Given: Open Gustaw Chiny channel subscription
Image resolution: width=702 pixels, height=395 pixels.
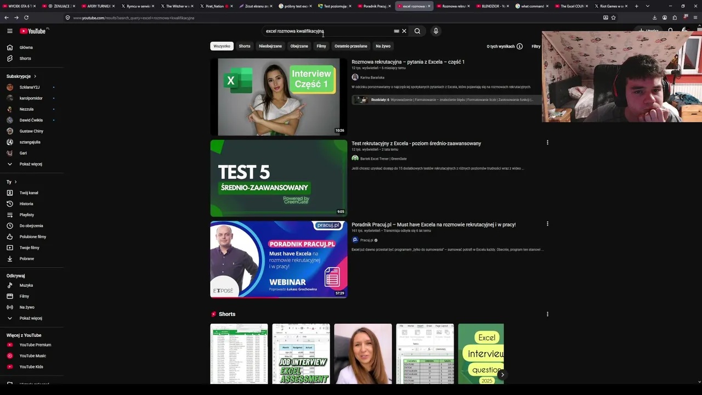Looking at the screenshot, I should pos(32,131).
